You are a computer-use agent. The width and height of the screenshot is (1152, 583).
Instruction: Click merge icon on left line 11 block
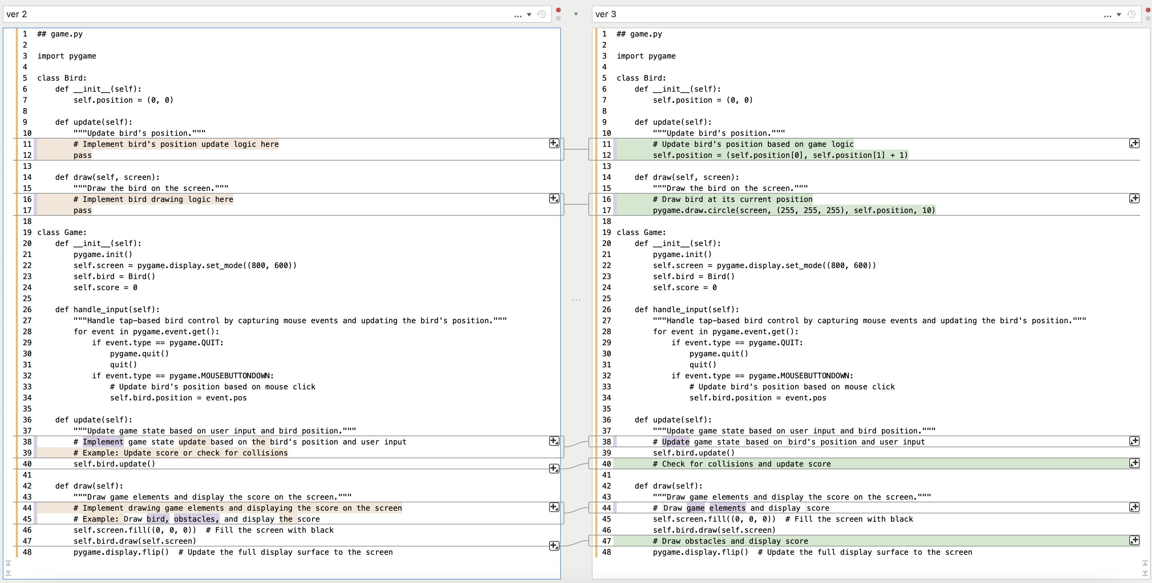click(554, 143)
